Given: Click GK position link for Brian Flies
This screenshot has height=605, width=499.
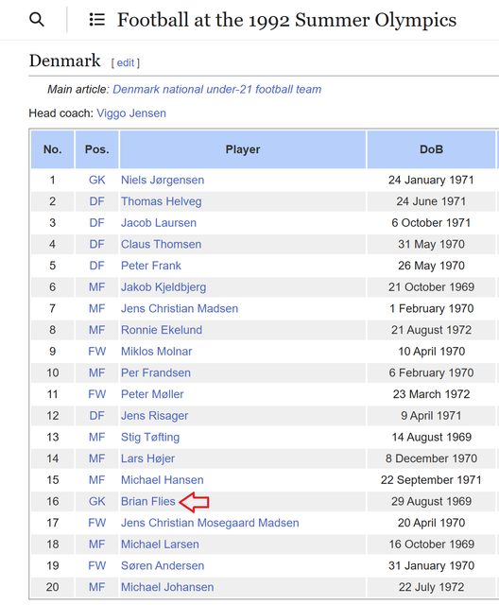Looking at the screenshot, I should tap(96, 501).
